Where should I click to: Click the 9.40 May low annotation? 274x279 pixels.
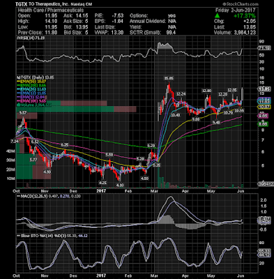point(216,122)
